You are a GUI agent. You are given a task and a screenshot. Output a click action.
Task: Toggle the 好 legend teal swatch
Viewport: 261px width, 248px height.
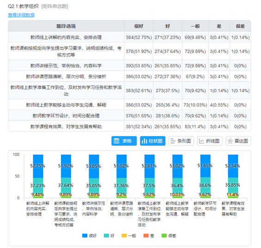106,235
